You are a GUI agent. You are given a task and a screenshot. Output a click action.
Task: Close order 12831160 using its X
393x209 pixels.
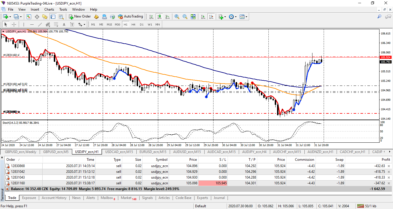click(389, 183)
